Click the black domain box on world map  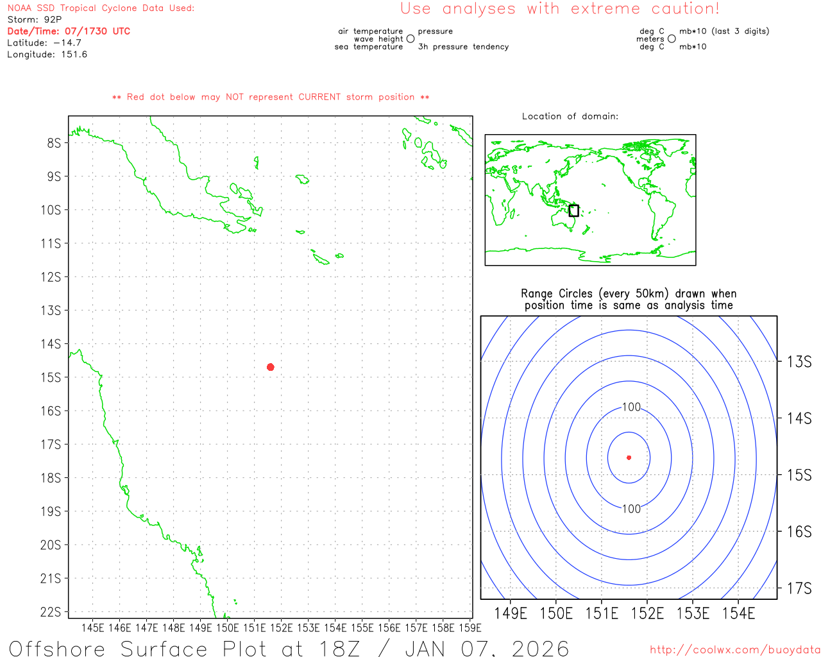574,210
